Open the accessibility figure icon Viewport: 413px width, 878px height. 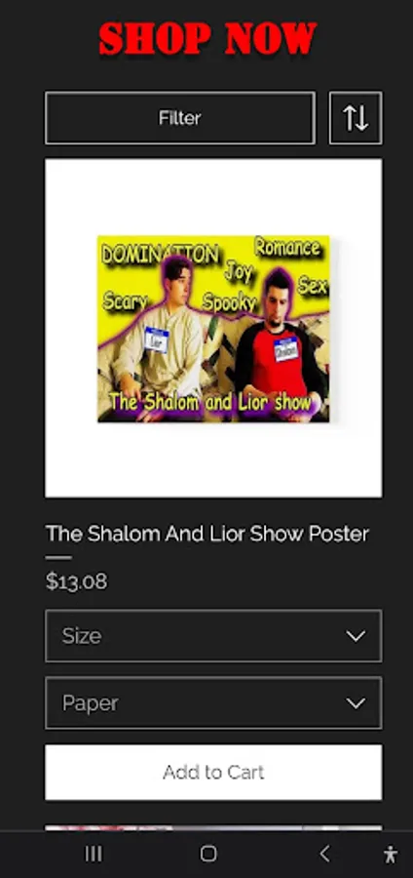(x=391, y=855)
